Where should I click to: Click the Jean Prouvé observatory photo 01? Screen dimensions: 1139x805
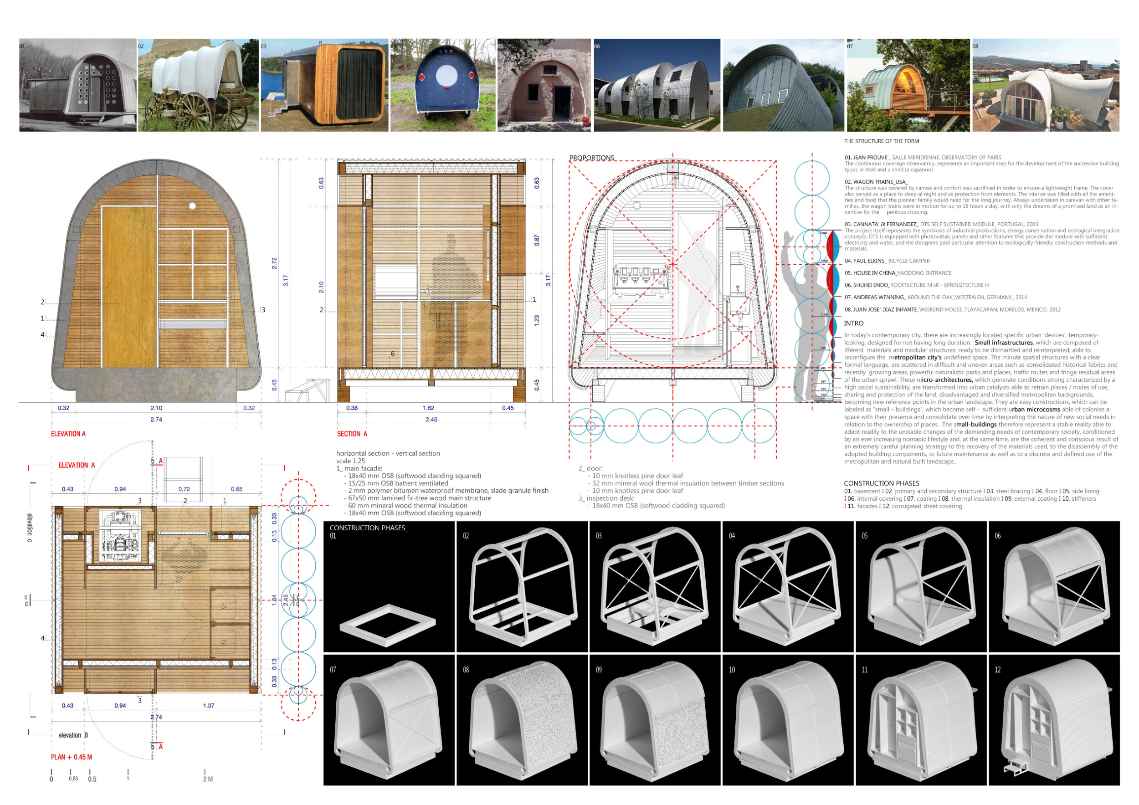point(78,85)
